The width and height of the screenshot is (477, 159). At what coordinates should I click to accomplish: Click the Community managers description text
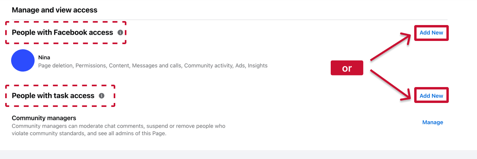point(118,130)
